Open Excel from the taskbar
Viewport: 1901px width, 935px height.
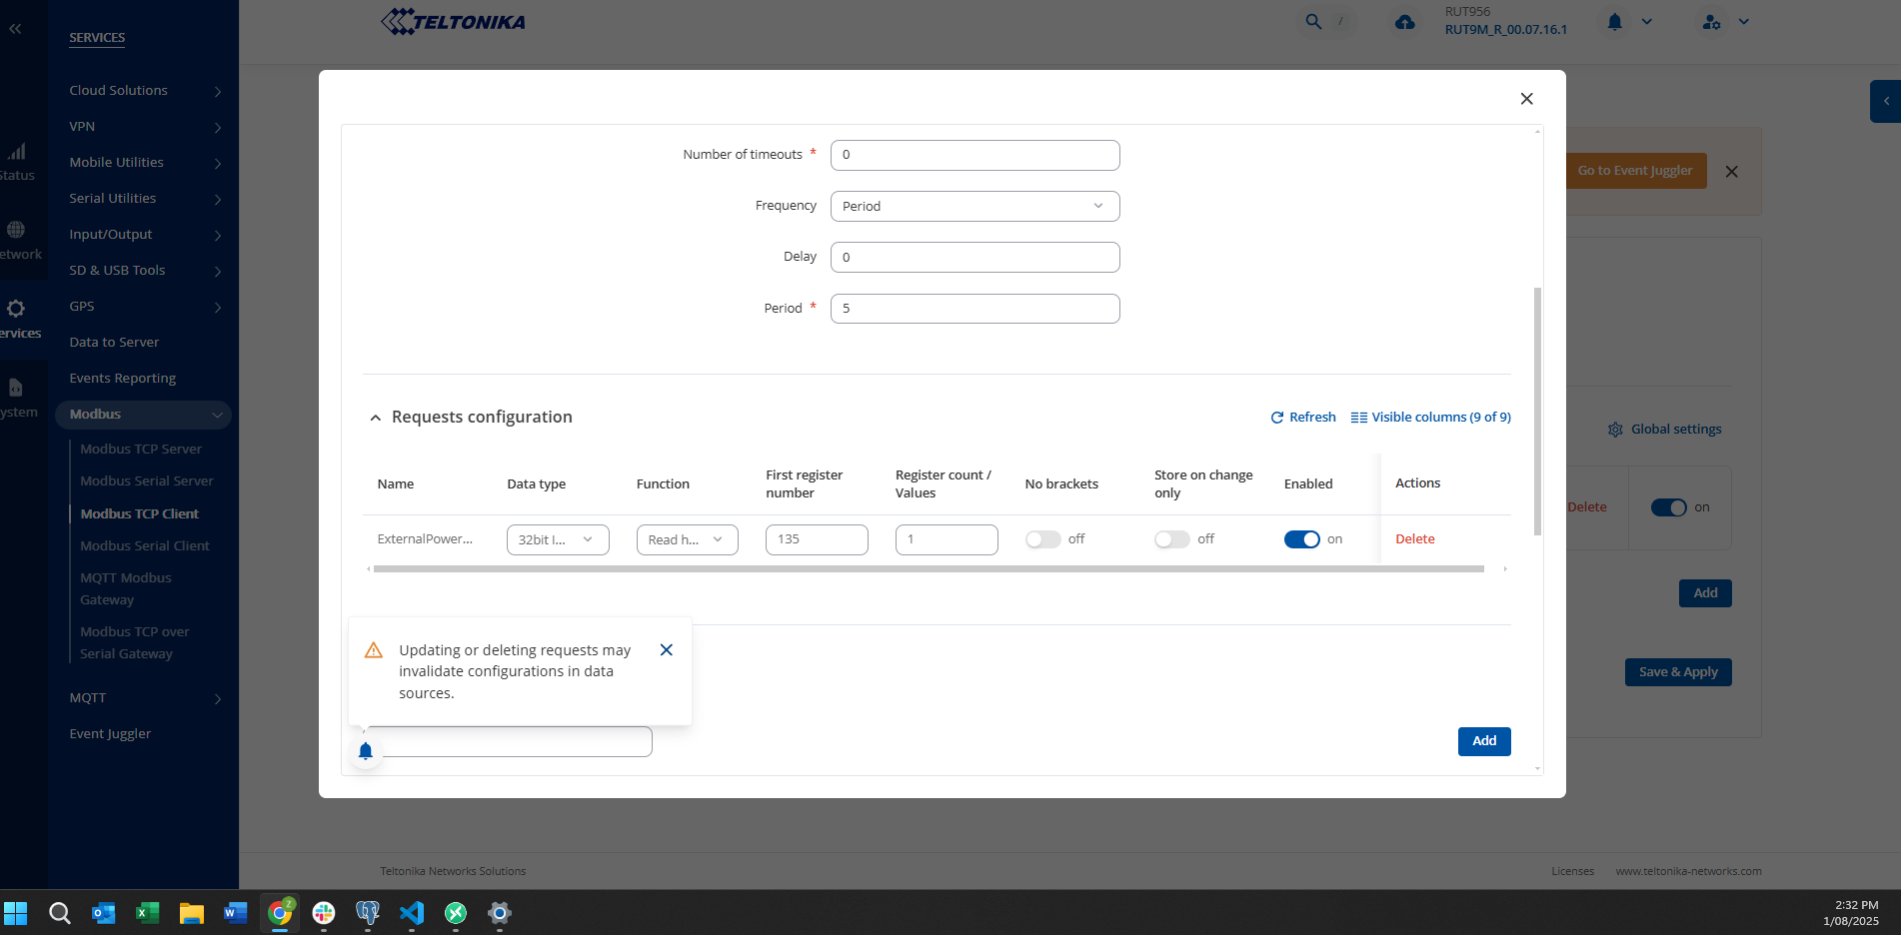coord(148,913)
